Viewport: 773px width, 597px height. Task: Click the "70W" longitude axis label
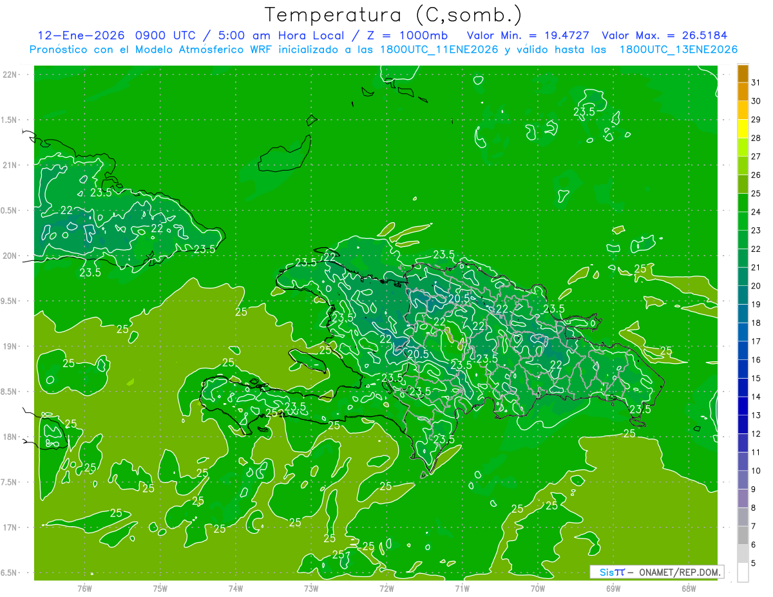click(538, 588)
